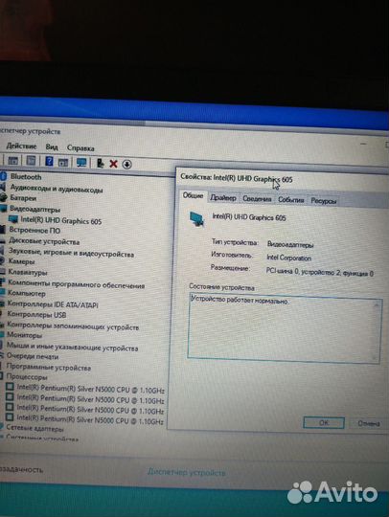
Task: Select Компоненты программного обеспечения category
Action: tap(77, 284)
